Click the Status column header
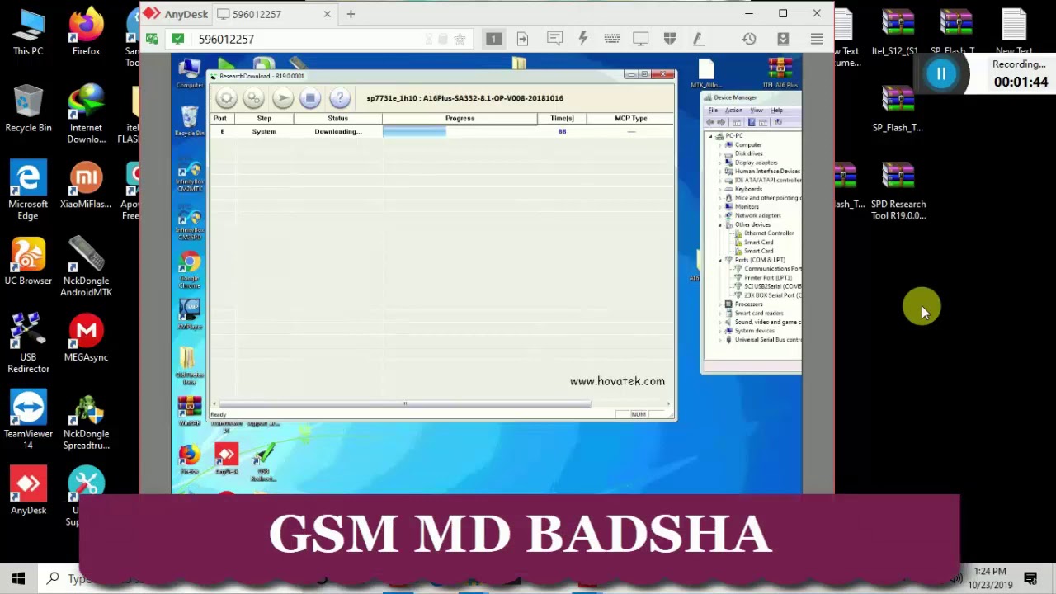 337,118
